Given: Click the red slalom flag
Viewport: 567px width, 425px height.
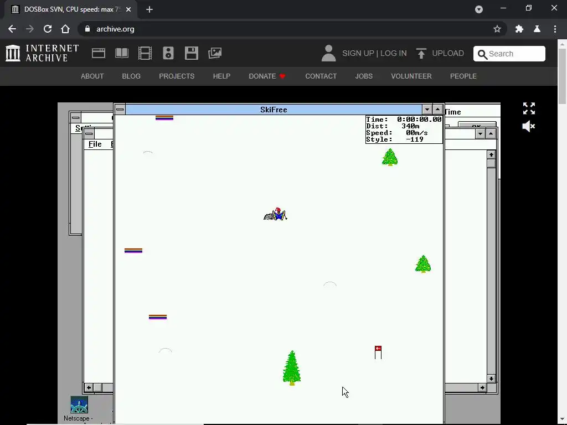Looking at the screenshot, I should tap(378, 353).
